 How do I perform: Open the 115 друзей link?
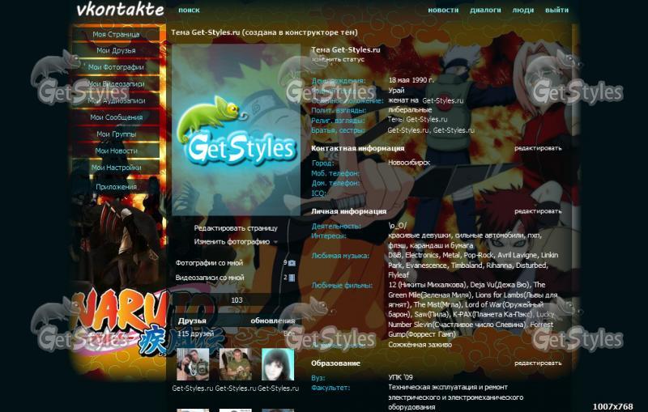point(195,333)
